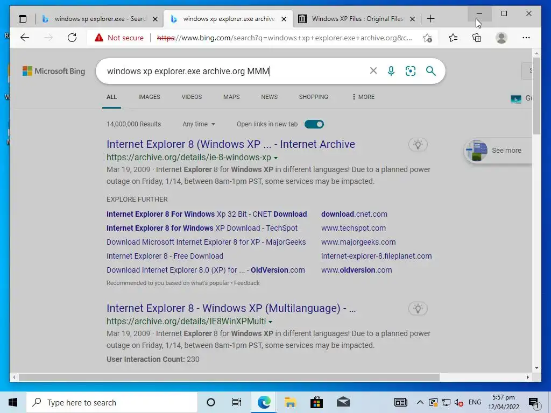Click the Refresh page icon
Image resolution: width=551 pixels, height=413 pixels.
[x=72, y=38]
